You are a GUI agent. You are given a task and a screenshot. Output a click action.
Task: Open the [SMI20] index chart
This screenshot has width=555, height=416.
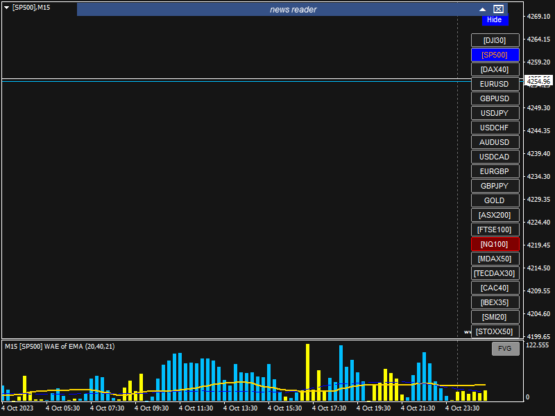coord(495,317)
